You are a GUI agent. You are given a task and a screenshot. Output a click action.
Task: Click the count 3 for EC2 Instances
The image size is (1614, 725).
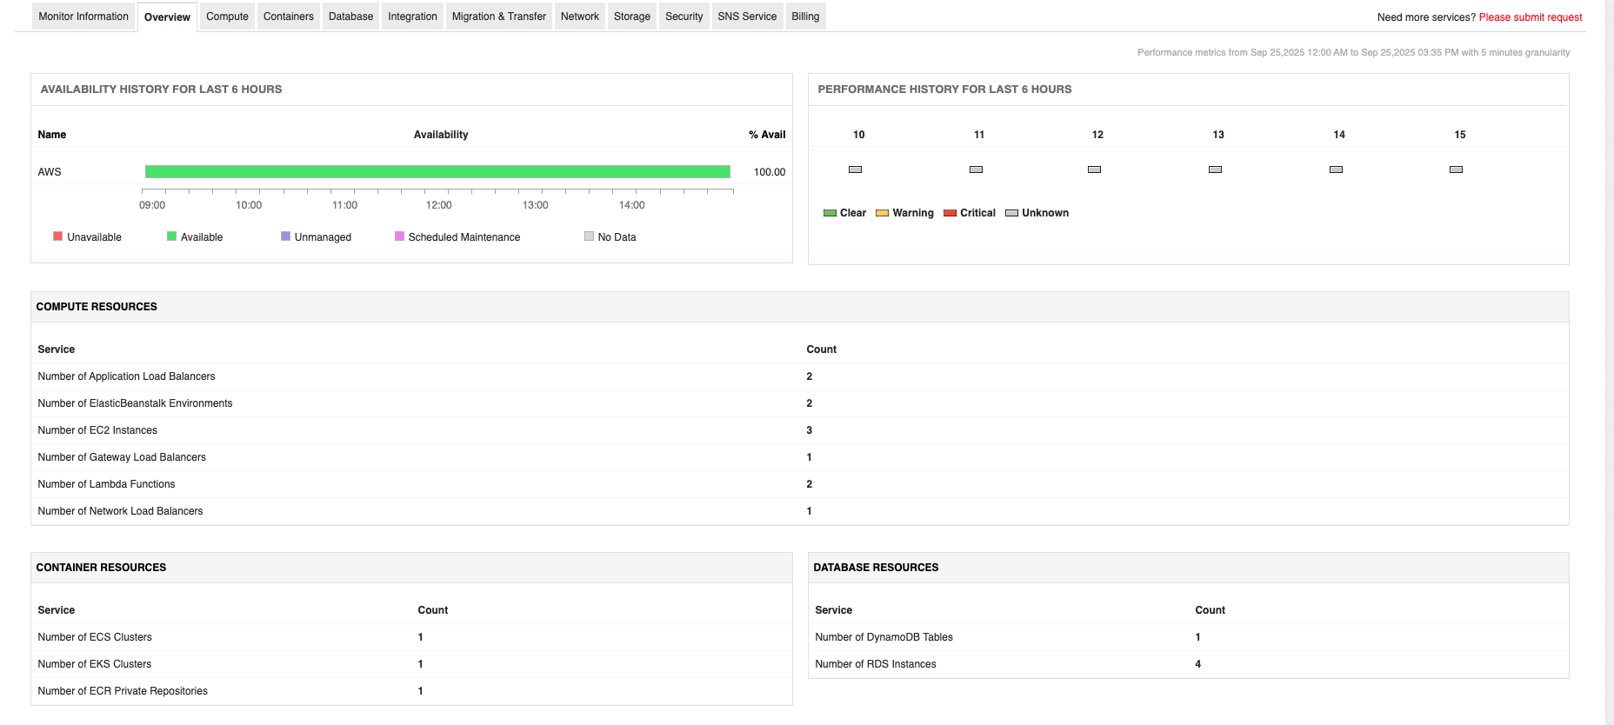click(810, 430)
